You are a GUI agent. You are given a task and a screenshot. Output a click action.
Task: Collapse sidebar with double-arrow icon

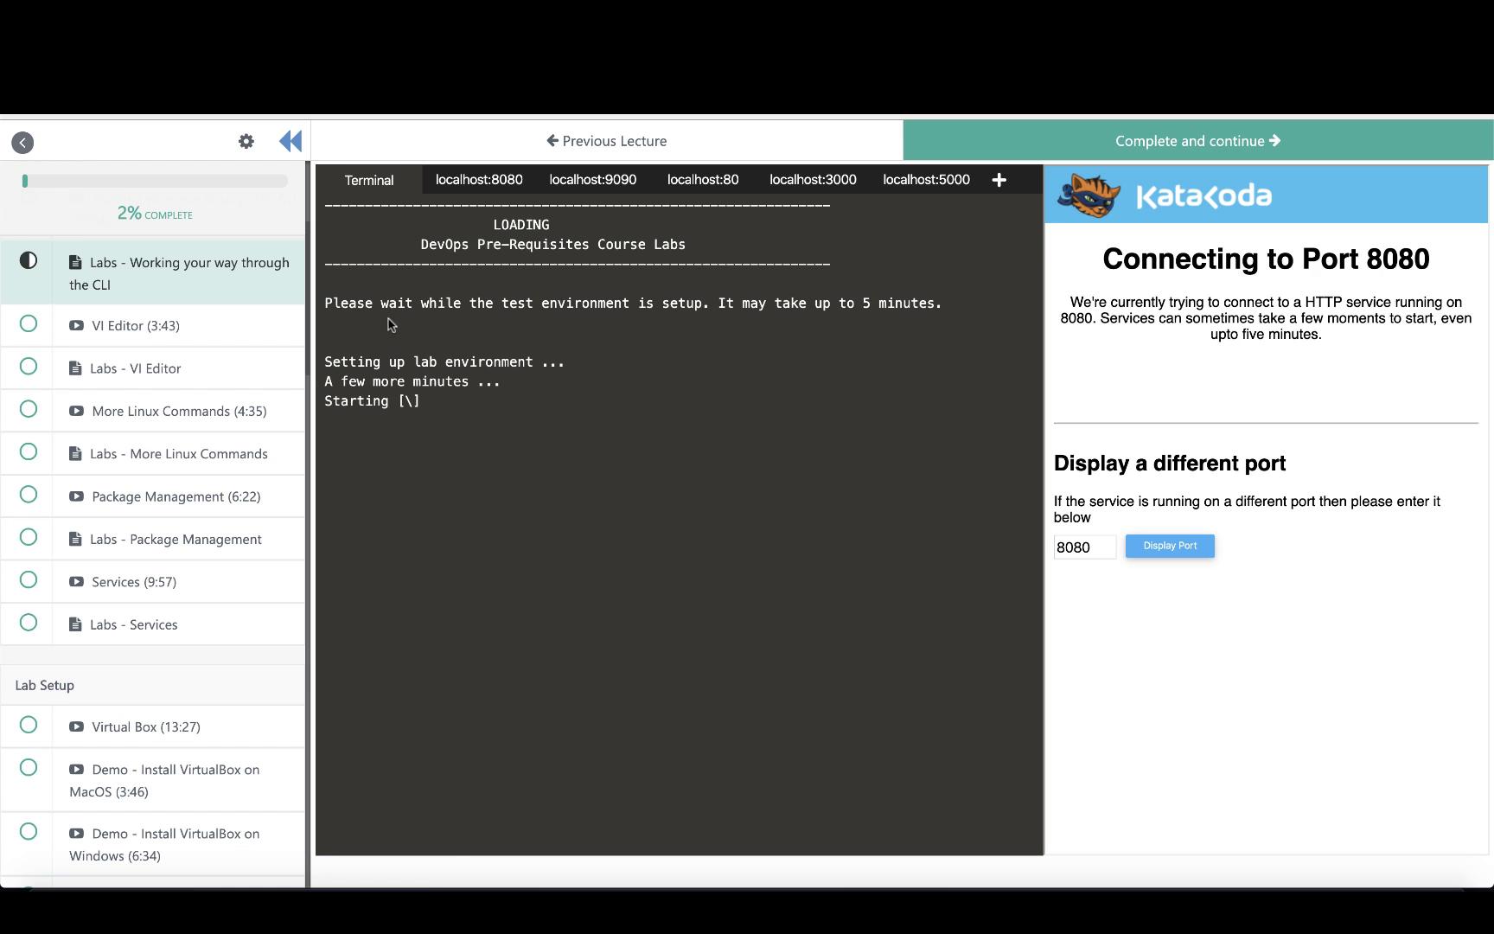click(x=290, y=141)
